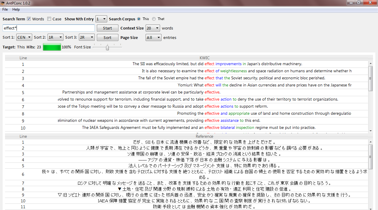Expand the Show Nth Entry dropdown
Viewport: 378px width, 210px height.
pos(101,19)
